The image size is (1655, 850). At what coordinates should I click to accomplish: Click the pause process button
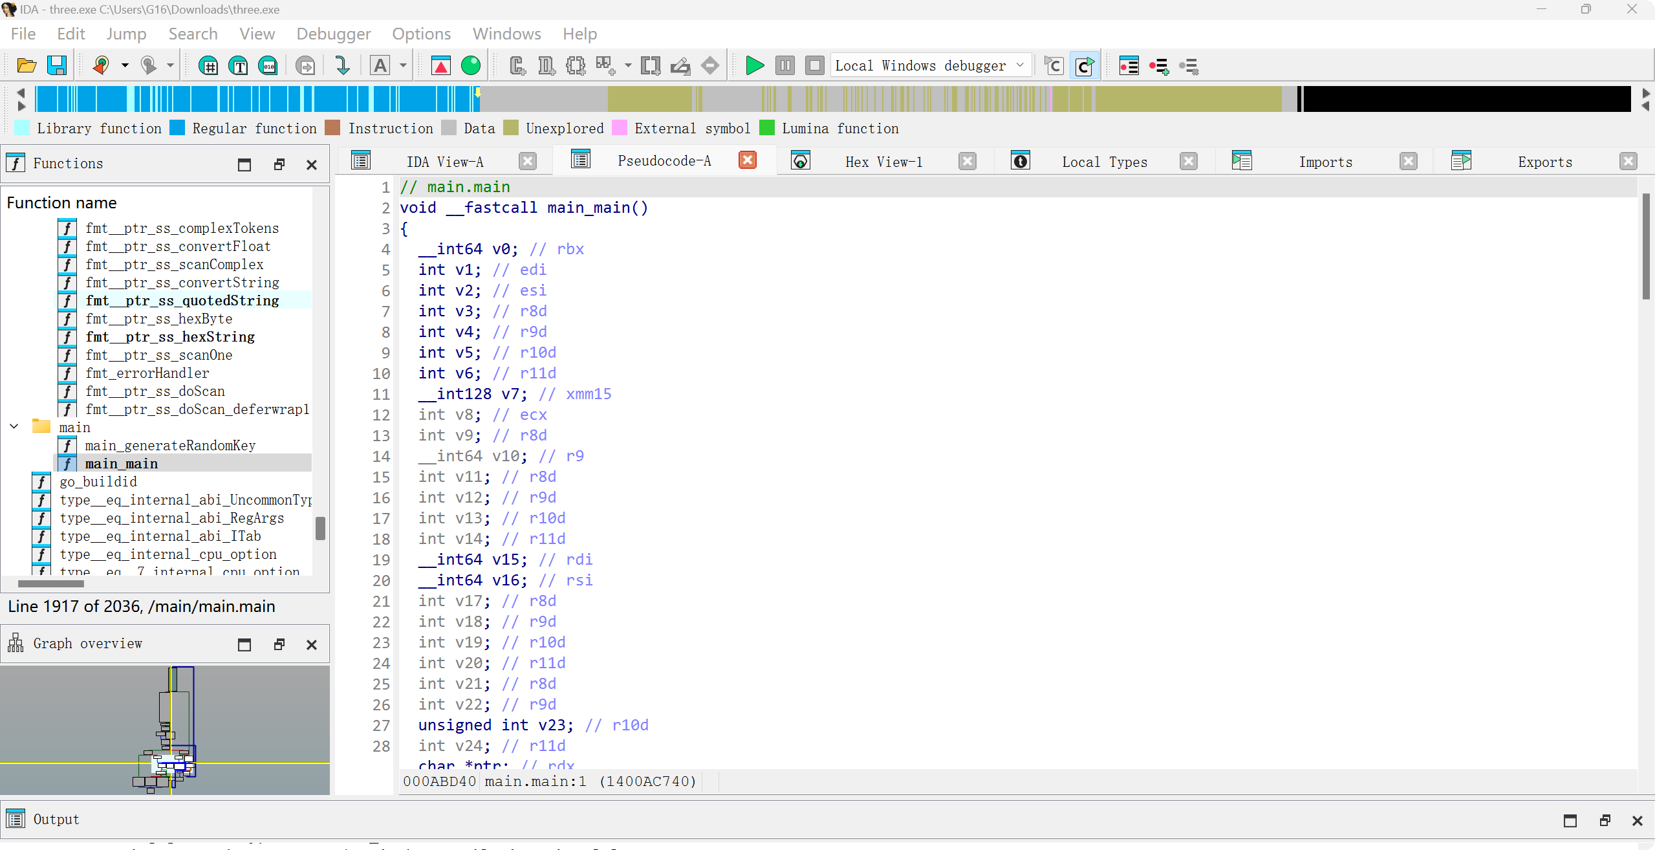click(x=784, y=65)
